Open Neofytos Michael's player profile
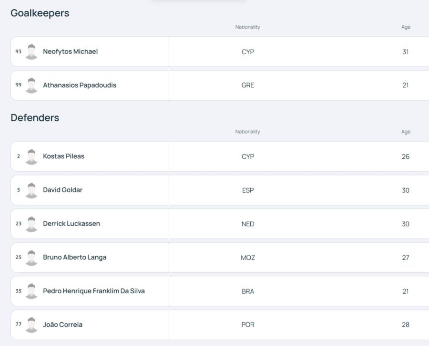Image resolution: width=429 pixels, height=346 pixels. pos(71,51)
